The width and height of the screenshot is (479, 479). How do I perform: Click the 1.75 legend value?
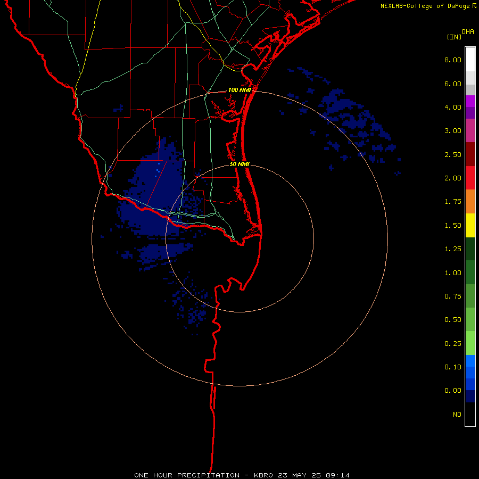[453, 202]
